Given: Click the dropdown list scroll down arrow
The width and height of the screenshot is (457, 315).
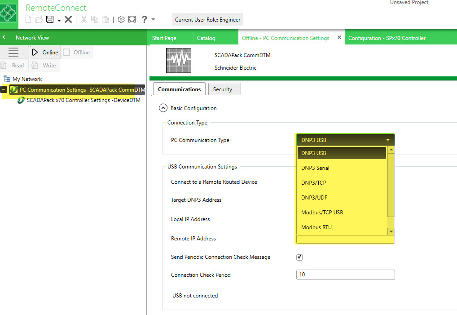Looking at the screenshot, I should click(391, 231).
